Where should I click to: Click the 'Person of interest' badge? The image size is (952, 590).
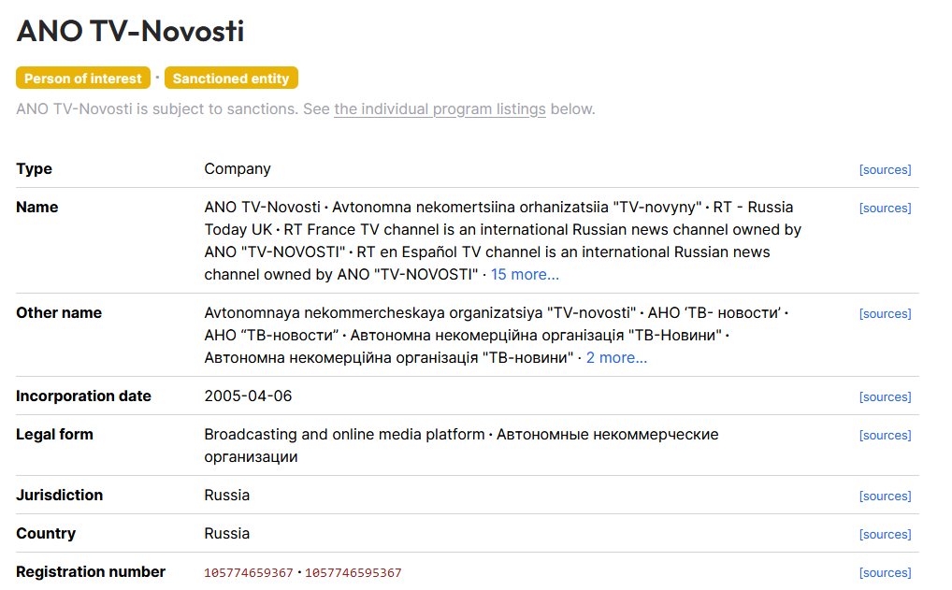click(83, 79)
